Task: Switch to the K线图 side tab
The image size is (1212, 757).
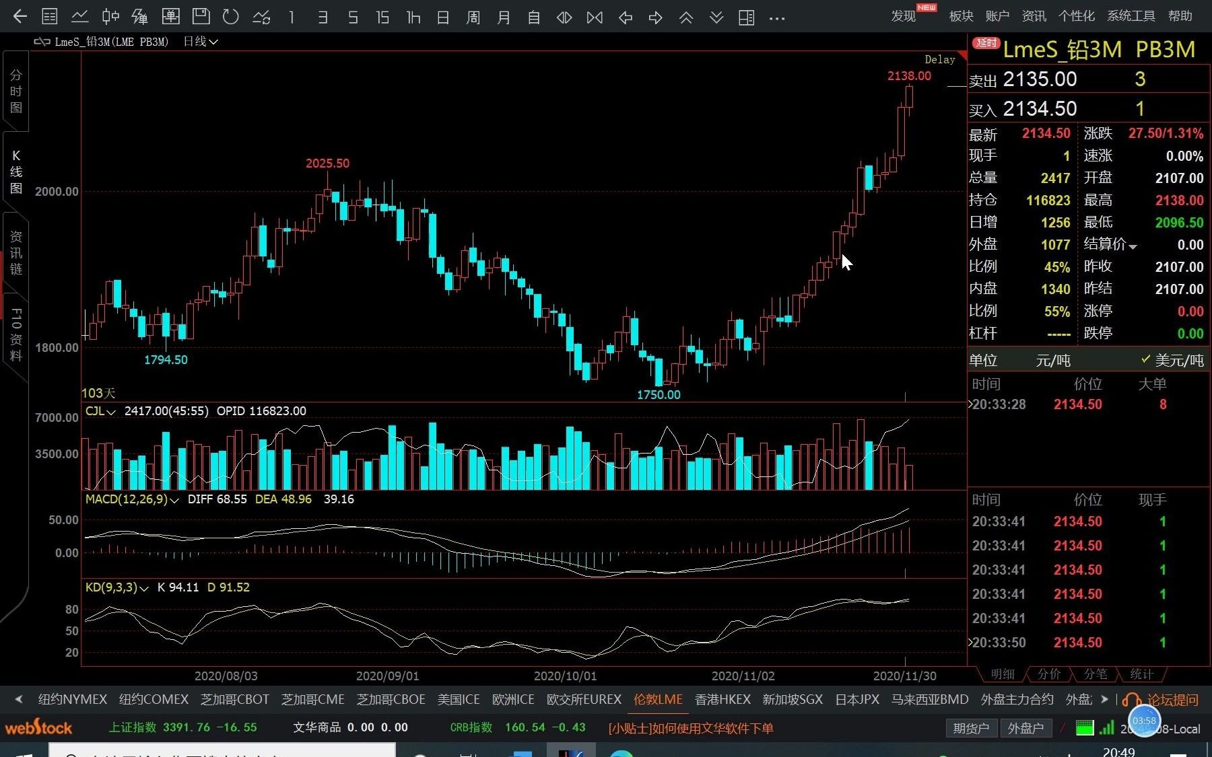Action: pyautogui.click(x=15, y=172)
